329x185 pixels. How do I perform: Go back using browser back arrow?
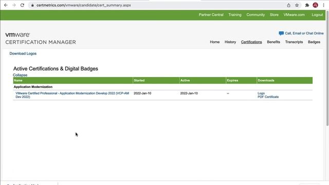[x=6, y=5]
